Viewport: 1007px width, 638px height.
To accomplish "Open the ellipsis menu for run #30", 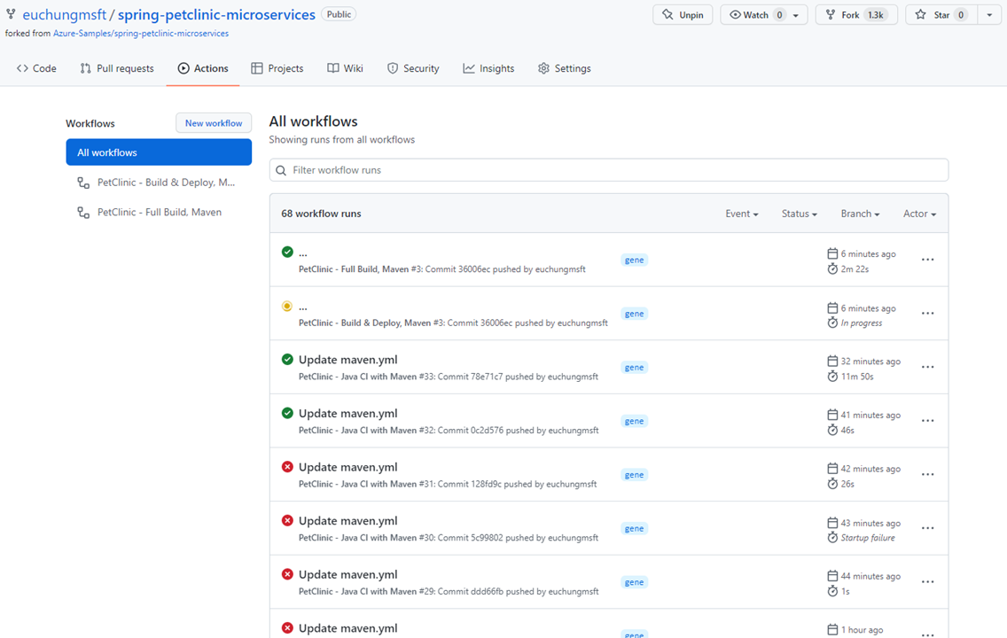I will (927, 528).
